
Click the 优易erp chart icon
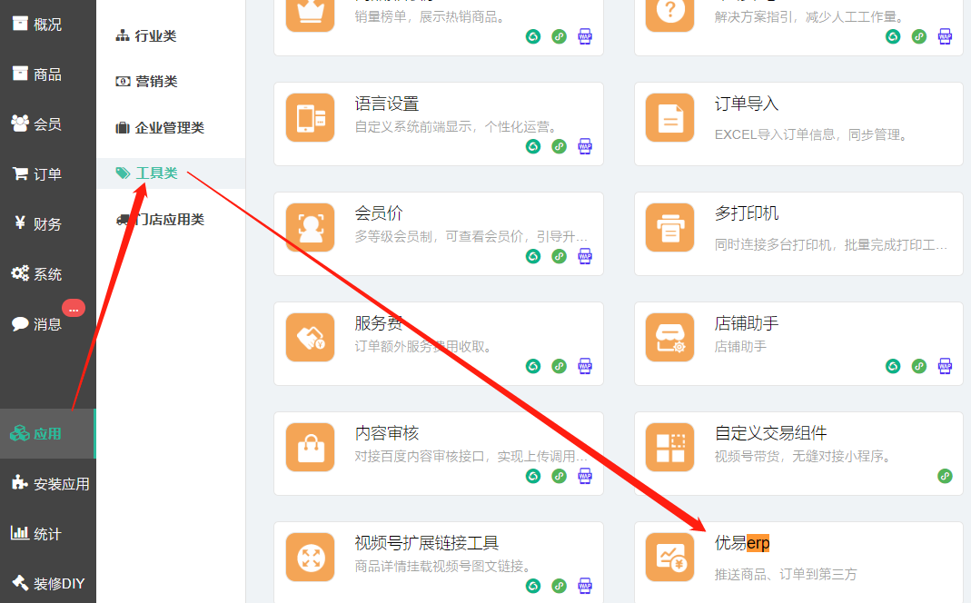pyautogui.click(x=670, y=558)
